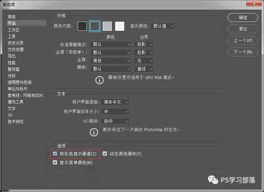Click info icon beside Photoshop restart note
Image resolution: width=264 pixels, height=192 pixels.
(x=94, y=132)
